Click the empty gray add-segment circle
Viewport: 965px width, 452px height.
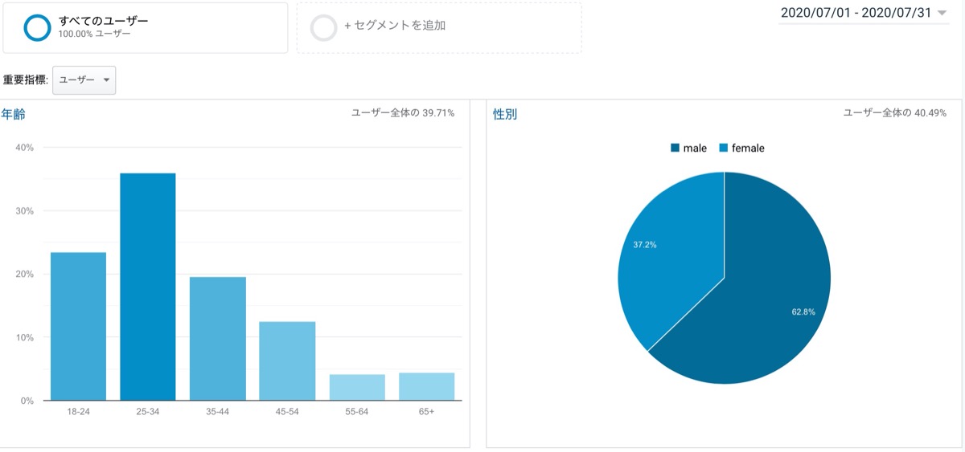(x=323, y=27)
